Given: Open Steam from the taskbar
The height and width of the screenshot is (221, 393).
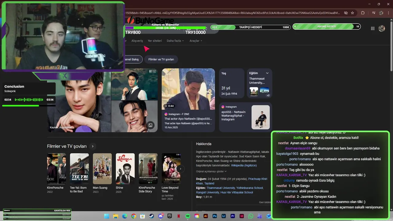Looking at the screenshot, I should point(152,216).
